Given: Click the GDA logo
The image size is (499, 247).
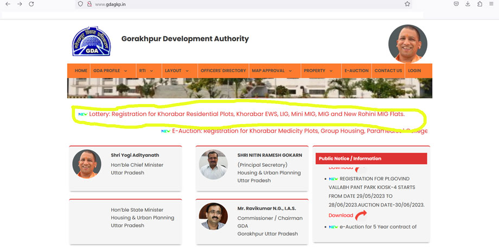Looking at the screenshot, I should click(91, 41).
